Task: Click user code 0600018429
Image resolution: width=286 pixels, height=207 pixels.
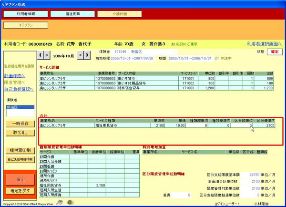Action: click(41, 44)
